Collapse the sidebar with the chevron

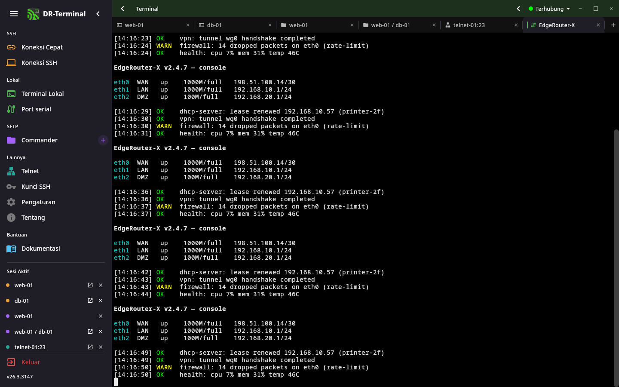pos(98,14)
